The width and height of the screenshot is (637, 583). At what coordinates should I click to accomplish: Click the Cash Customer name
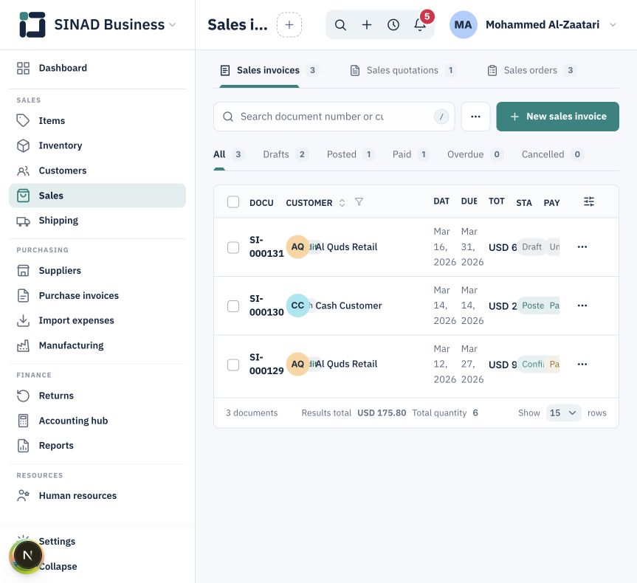click(348, 306)
